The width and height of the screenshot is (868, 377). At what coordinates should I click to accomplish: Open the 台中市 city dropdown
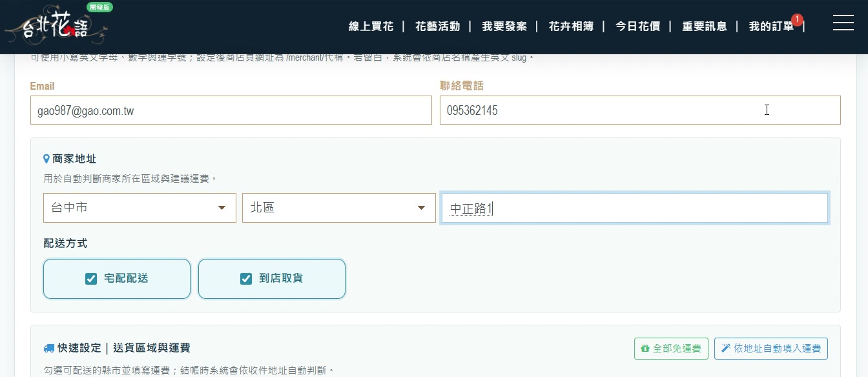pyautogui.click(x=139, y=208)
